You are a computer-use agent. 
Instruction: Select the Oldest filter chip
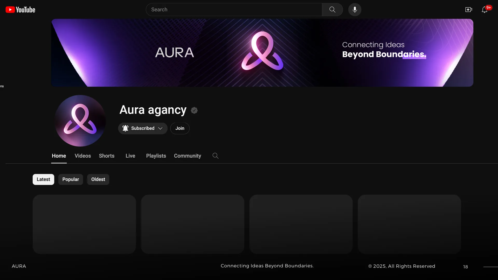click(98, 179)
